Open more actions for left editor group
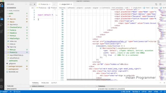The width and height of the screenshot is (166, 93). tap(54, 4)
